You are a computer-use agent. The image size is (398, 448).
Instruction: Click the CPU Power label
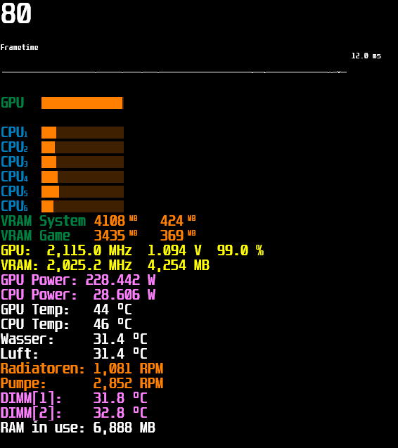[x=39, y=295]
